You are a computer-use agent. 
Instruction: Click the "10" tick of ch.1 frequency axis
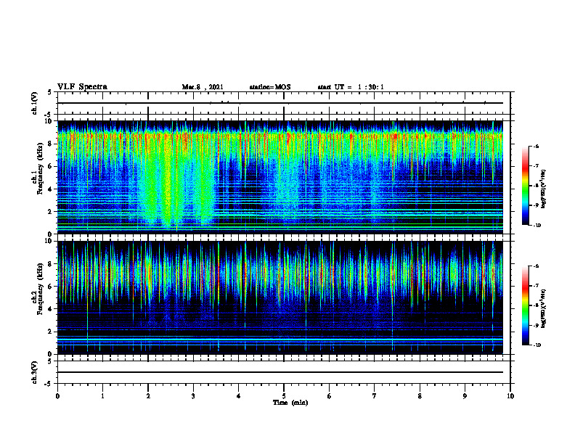point(49,121)
